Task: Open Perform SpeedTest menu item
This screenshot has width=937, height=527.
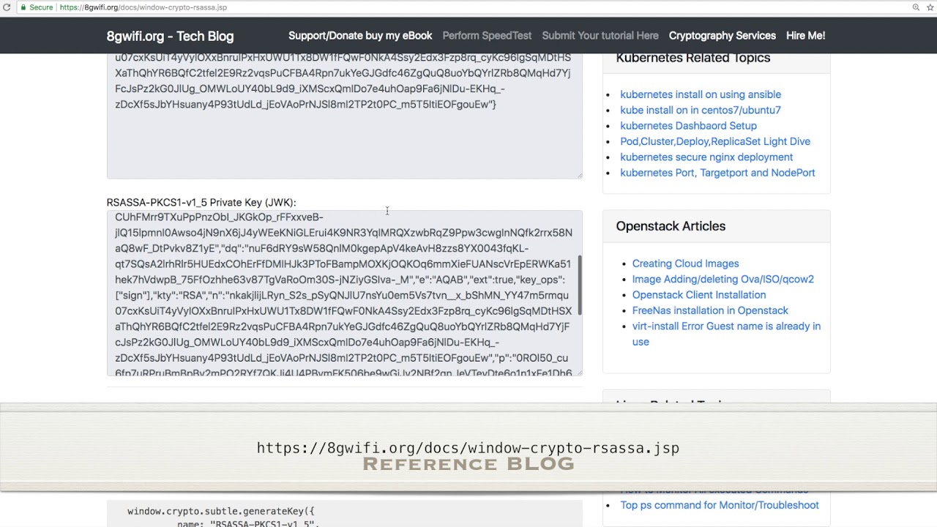Action: (487, 35)
